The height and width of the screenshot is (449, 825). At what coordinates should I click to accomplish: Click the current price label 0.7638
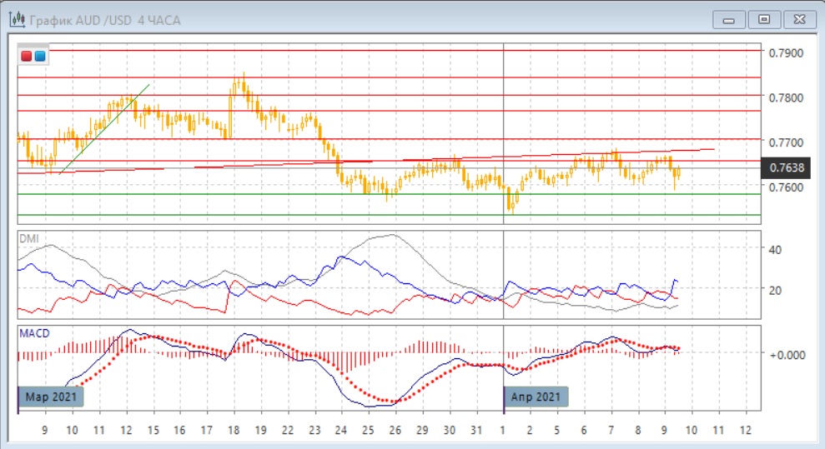pos(787,168)
